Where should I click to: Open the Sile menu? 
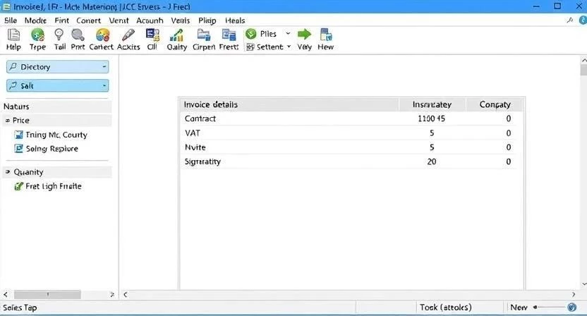pyautogui.click(x=11, y=20)
